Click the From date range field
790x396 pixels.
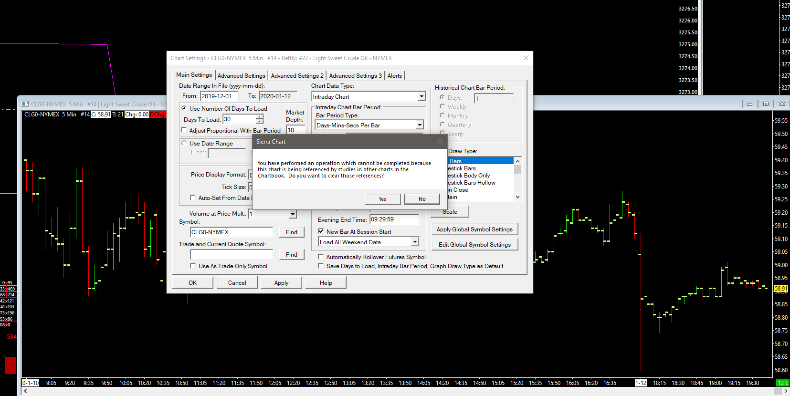219,96
